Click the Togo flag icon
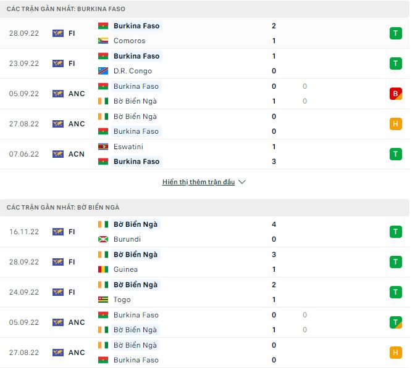Screen dimensions: 415x368 pos(104,300)
